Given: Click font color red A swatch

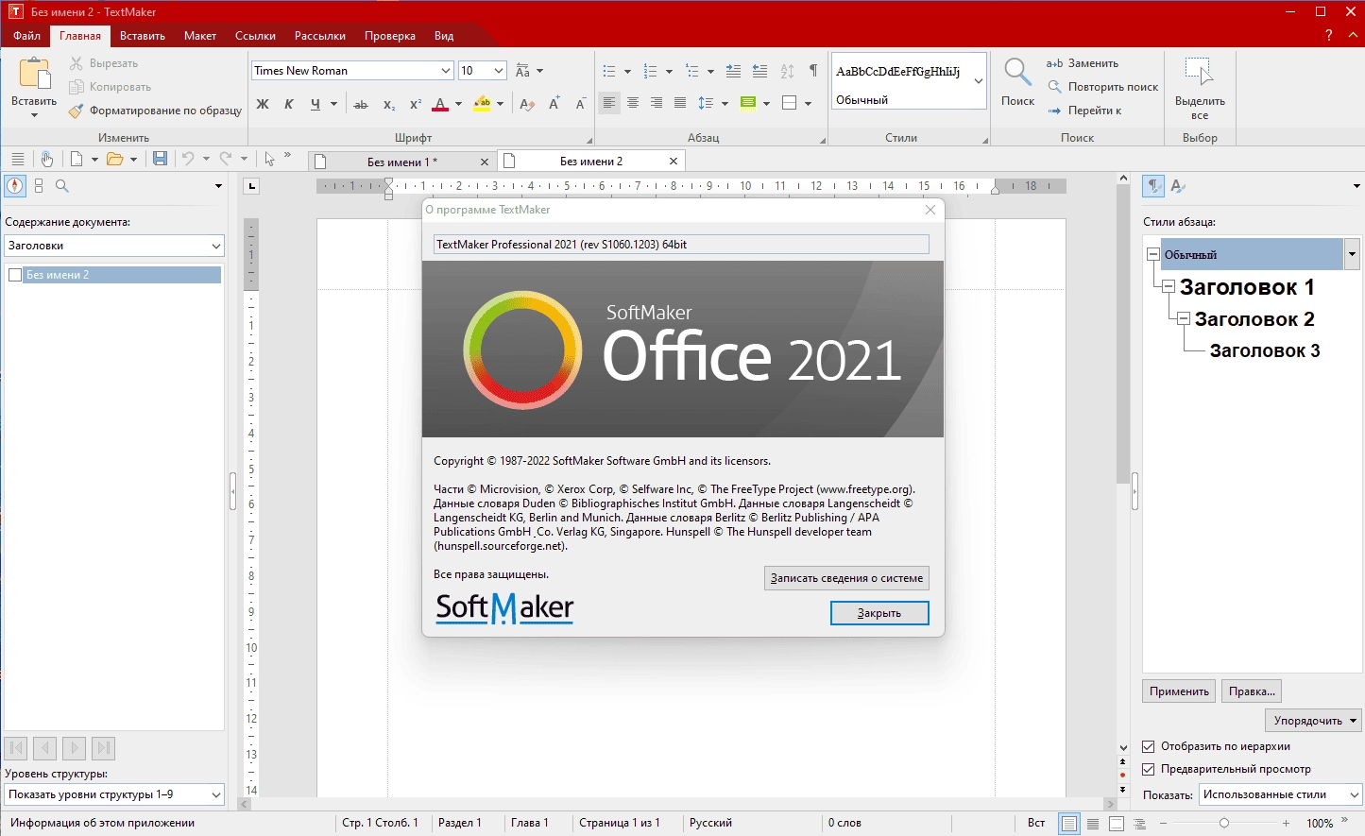Looking at the screenshot, I should tap(440, 104).
